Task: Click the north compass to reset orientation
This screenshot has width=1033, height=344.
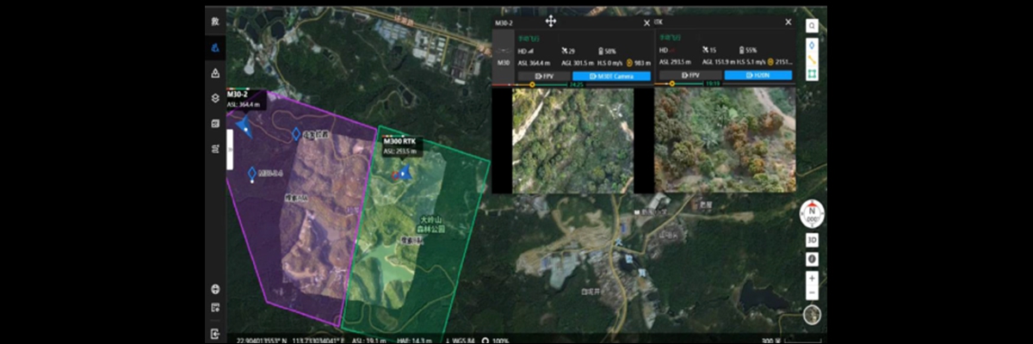Action: (812, 213)
